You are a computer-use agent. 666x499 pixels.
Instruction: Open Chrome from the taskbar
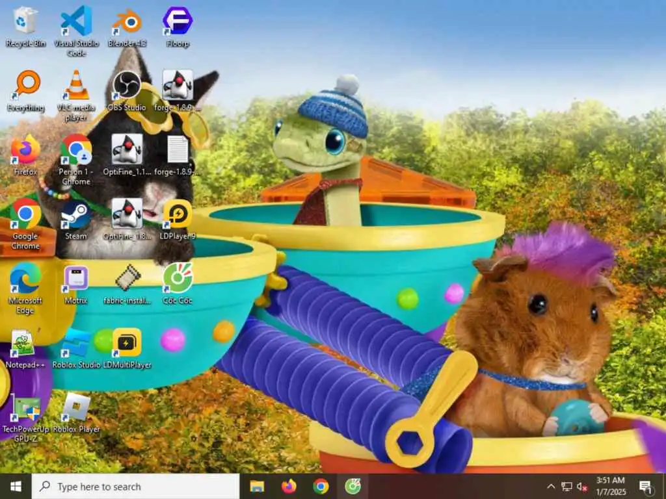click(x=321, y=486)
